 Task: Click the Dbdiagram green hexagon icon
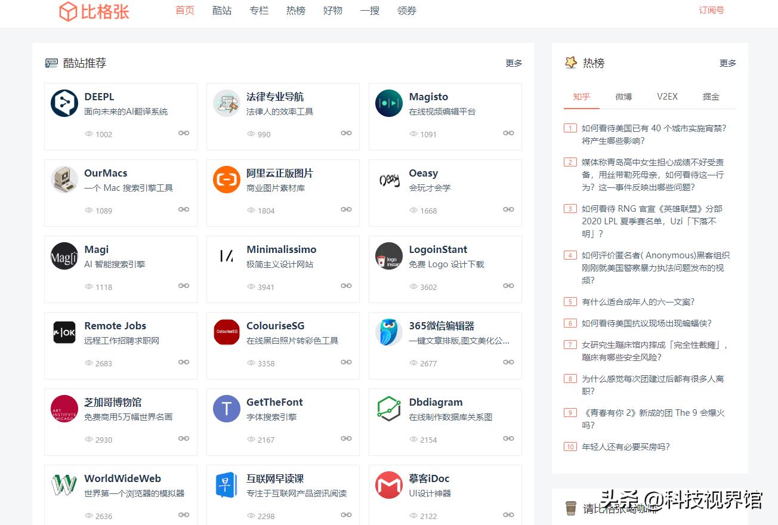tap(388, 408)
